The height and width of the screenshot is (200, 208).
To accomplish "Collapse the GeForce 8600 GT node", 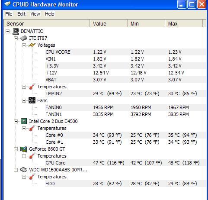I will click(16, 149).
